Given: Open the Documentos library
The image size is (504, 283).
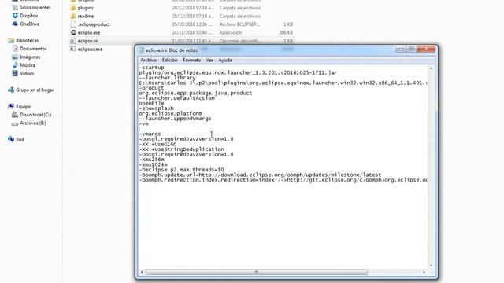Looking at the screenshot, I should [33, 49].
